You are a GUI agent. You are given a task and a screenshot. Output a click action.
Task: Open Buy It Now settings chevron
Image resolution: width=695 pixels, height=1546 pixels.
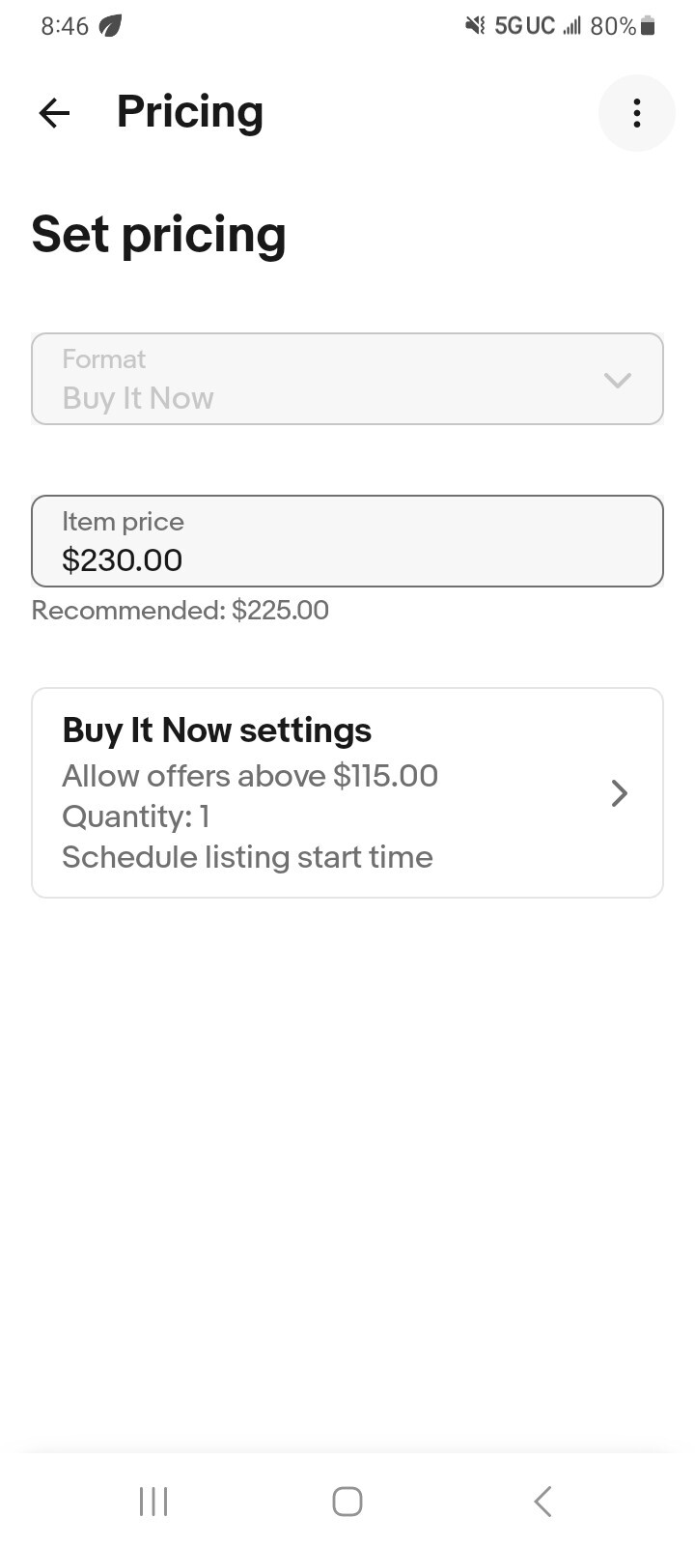pyautogui.click(x=620, y=793)
